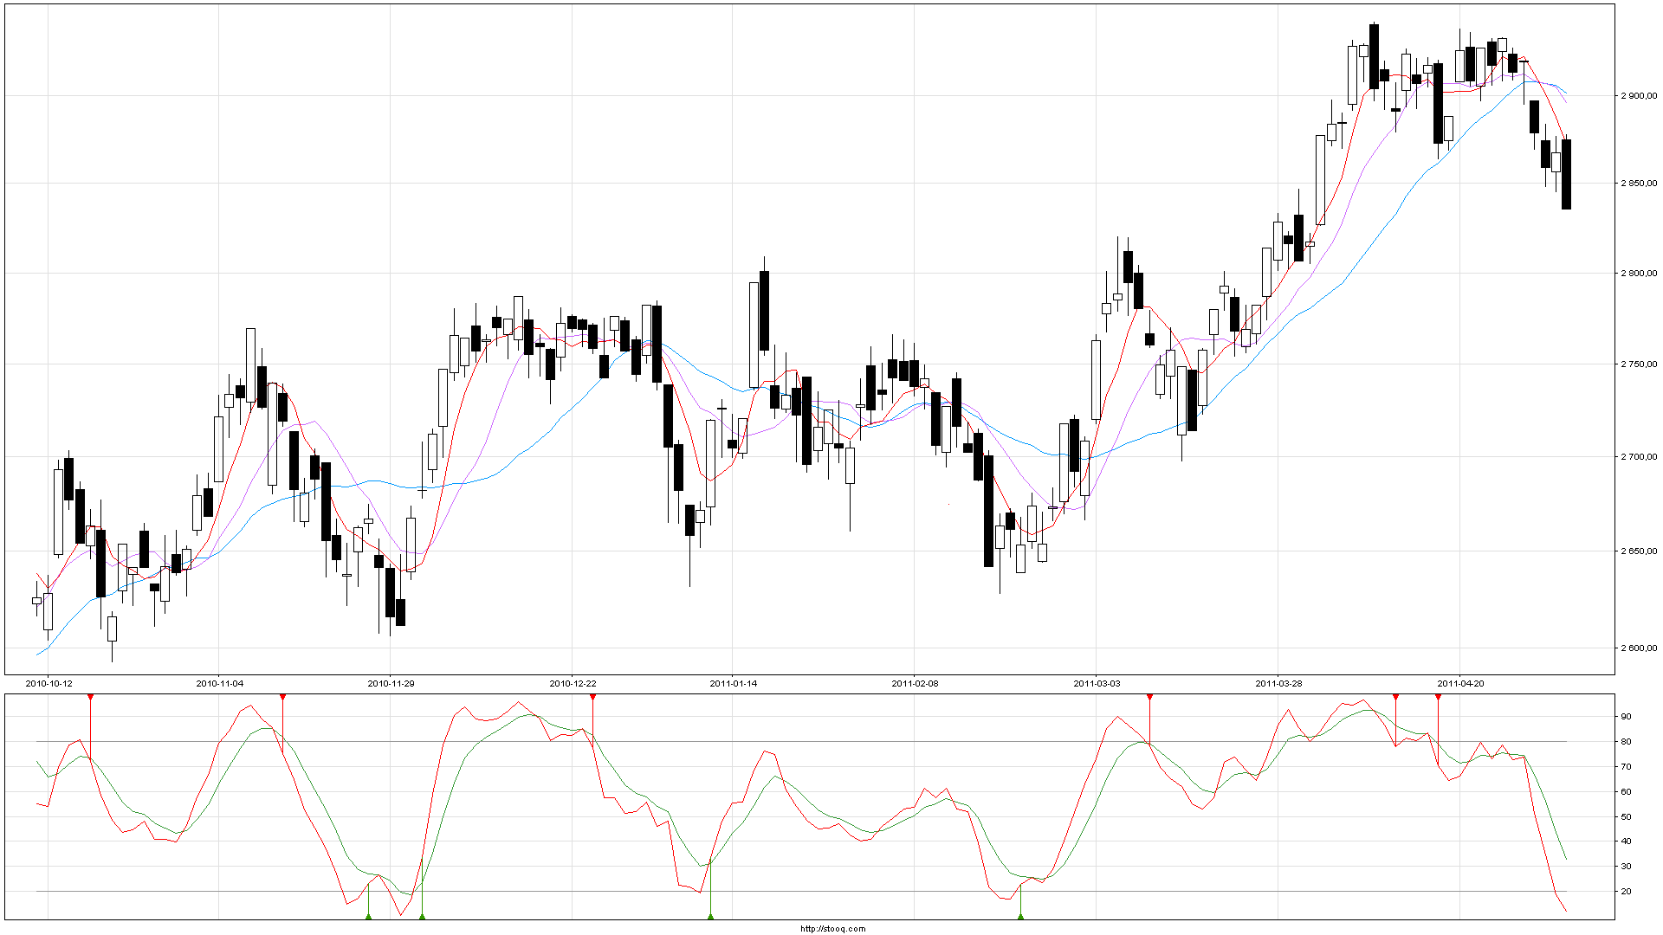
Task: Click the green triangle below the 2011-01-14 date
Action: (710, 916)
